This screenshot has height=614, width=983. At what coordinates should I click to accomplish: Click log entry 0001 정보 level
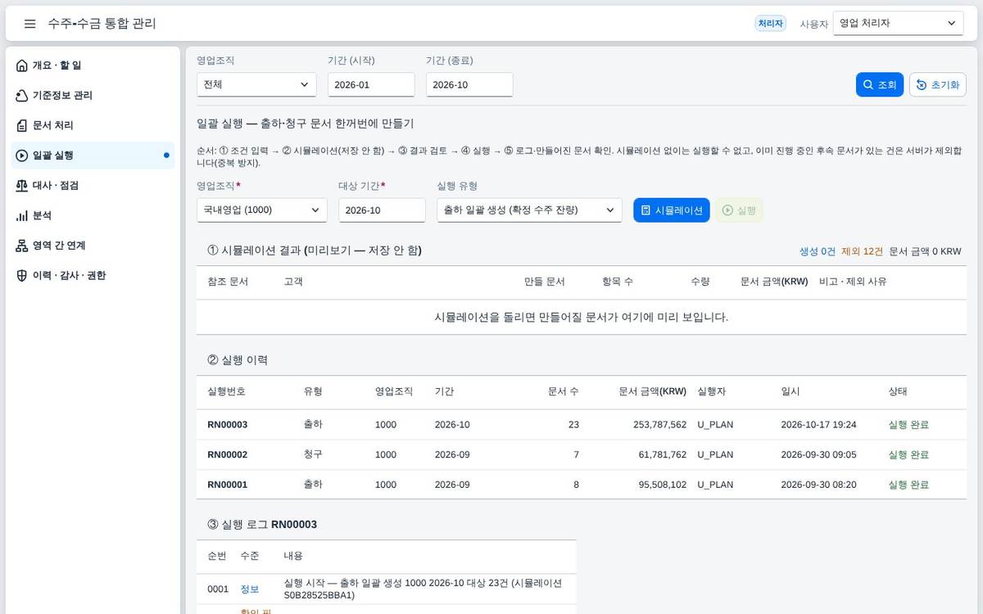[249, 589]
